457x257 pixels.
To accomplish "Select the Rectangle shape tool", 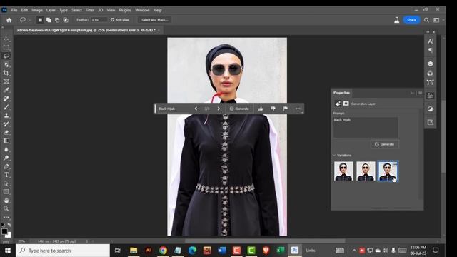I will (x=6, y=192).
